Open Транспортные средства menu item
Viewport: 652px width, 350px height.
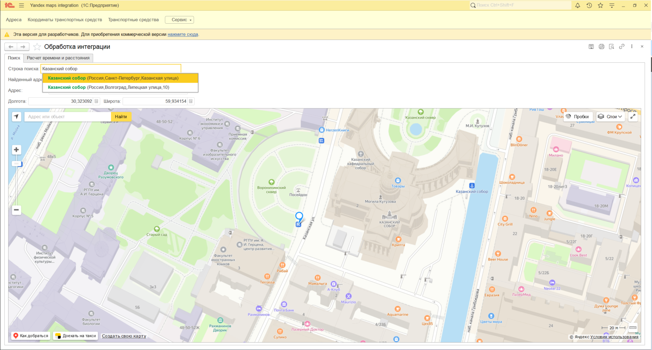coord(133,20)
